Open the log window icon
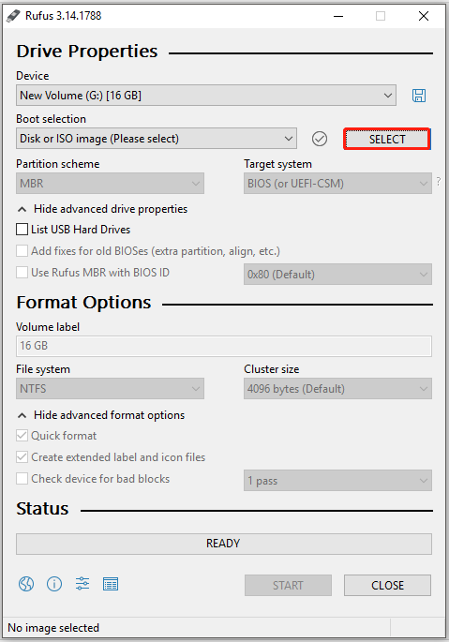 coord(111,584)
